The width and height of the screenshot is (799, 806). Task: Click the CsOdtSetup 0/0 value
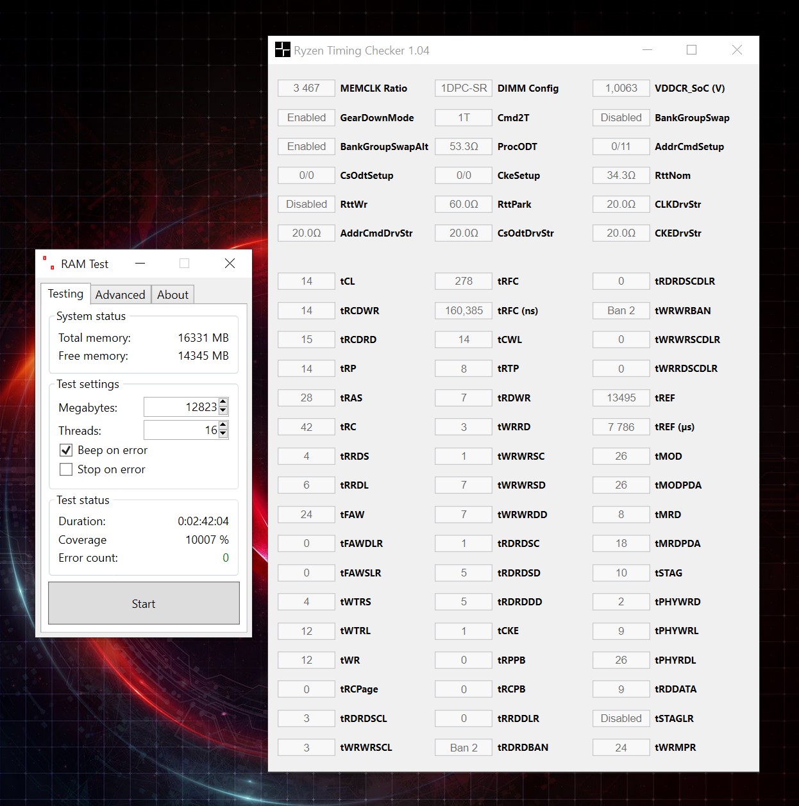tap(307, 175)
